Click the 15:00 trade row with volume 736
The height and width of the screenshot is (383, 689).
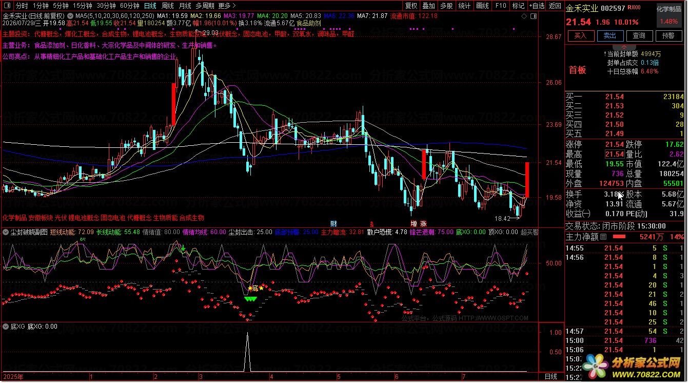pos(624,340)
